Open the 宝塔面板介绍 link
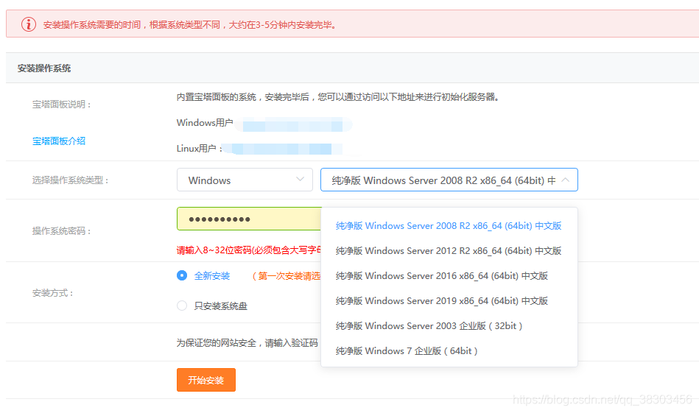This screenshot has height=413, width=699. (x=58, y=141)
